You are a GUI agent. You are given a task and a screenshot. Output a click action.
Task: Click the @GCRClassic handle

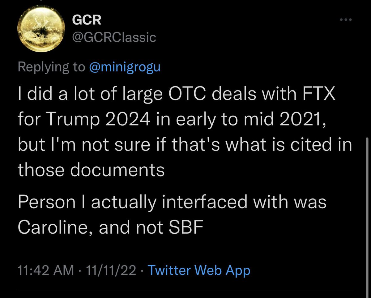pyautogui.click(x=114, y=37)
